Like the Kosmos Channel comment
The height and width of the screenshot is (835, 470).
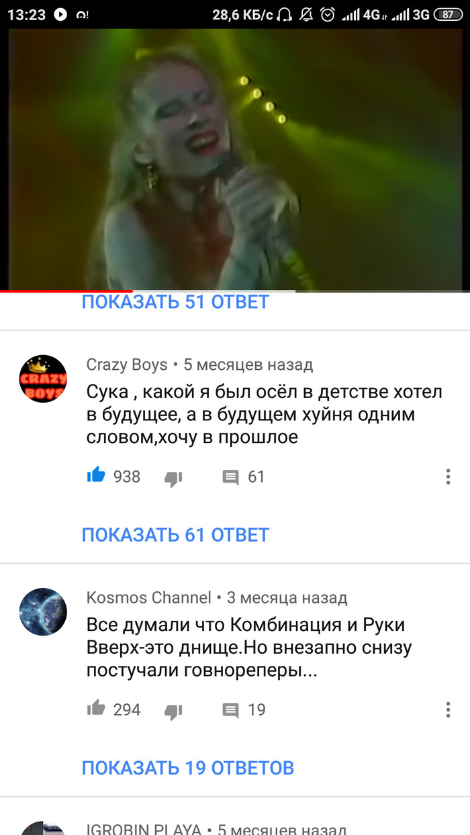(x=96, y=709)
